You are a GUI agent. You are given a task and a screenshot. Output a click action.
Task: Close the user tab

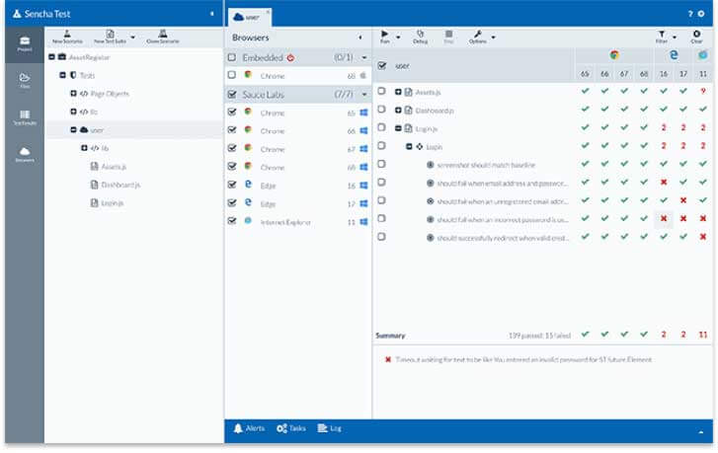(268, 12)
